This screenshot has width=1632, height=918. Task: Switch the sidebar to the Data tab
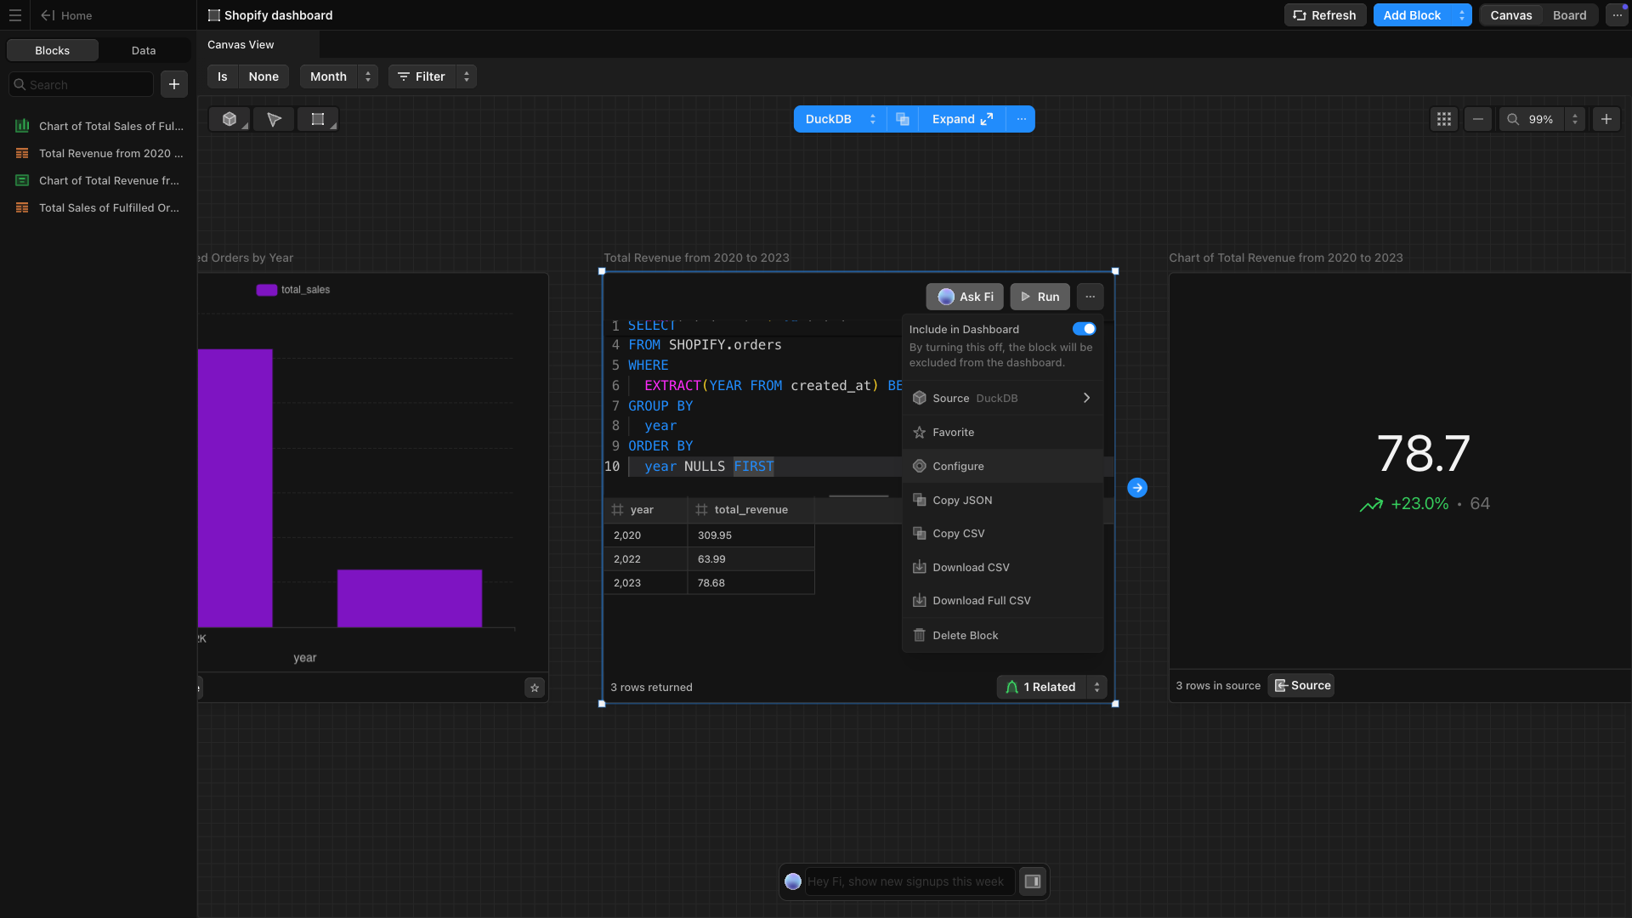[x=144, y=51]
